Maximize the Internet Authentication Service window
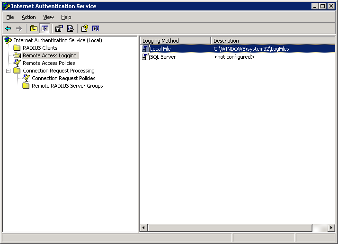 click(322, 6)
